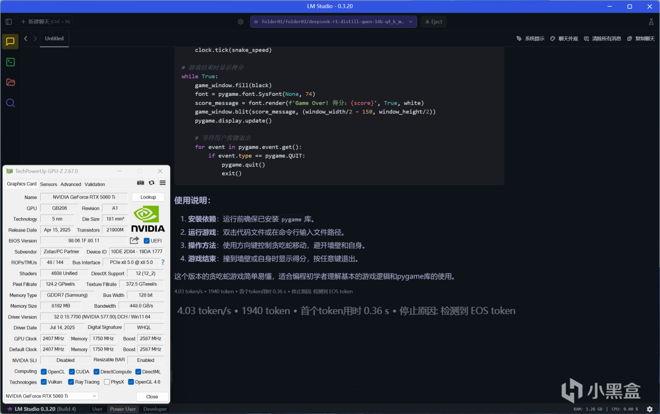Click 系统提示 system prompt button
The width and height of the screenshot is (660, 414).
point(531,39)
